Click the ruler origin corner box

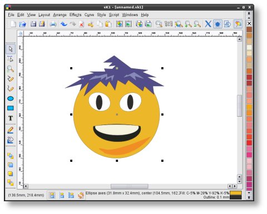tap(21, 33)
